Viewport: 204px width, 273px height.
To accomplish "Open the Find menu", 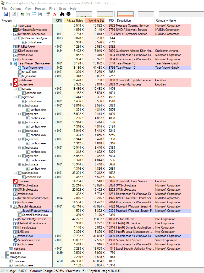I will coord(52,8).
